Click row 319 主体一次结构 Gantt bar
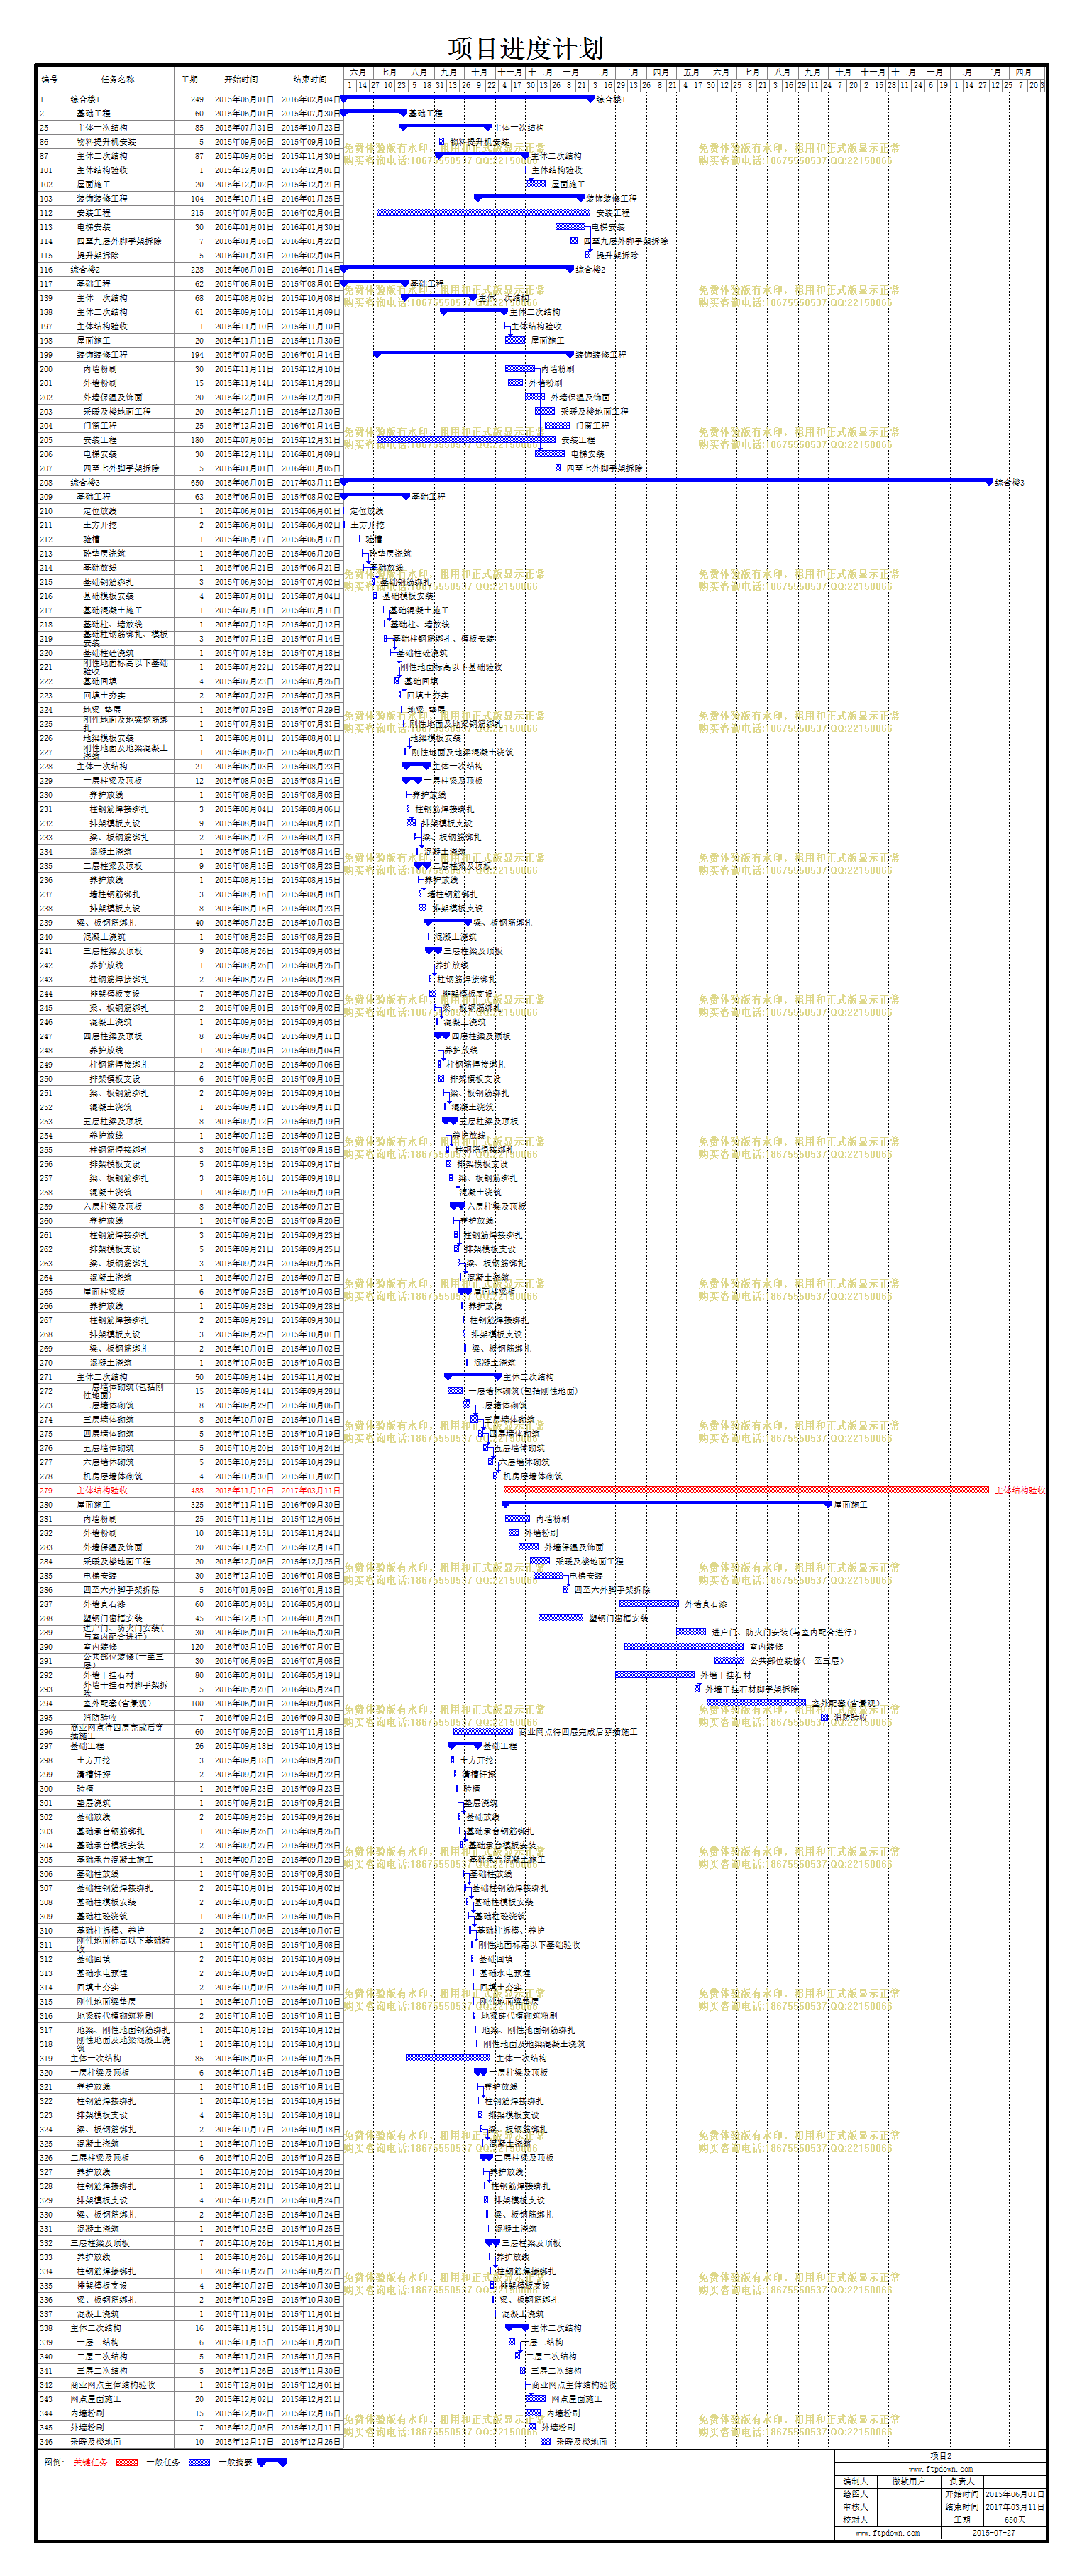Image resolution: width=1082 pixels, height=2576 pixels. click(448, 2057)
